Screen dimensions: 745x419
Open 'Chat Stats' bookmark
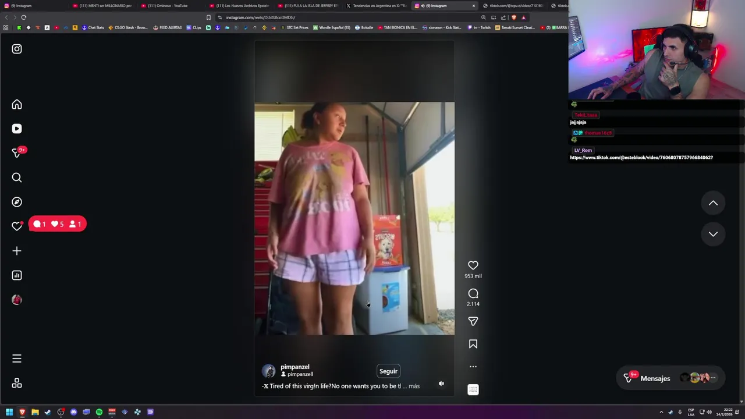(93, 27)
